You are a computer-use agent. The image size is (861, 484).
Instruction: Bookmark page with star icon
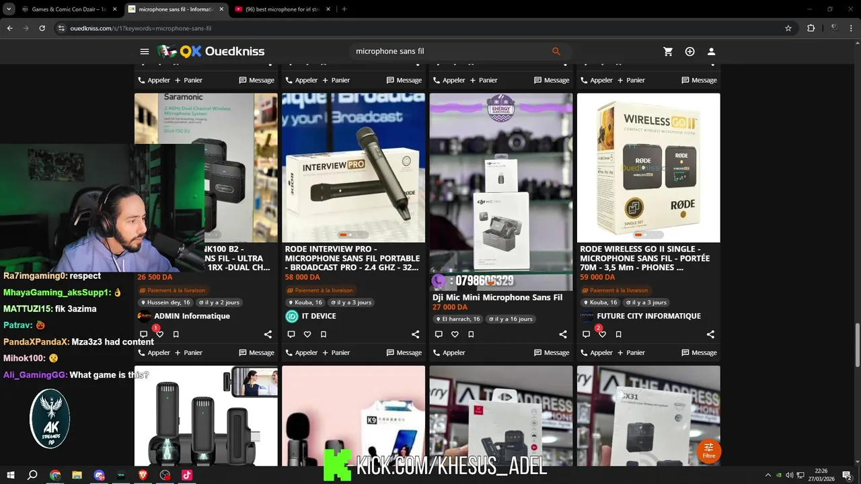[788, 28]
